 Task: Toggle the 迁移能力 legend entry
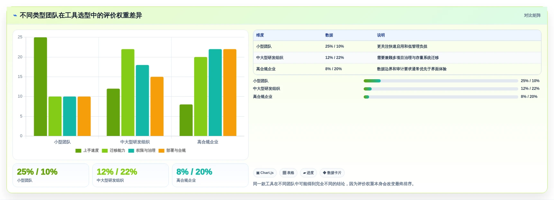pos(114,150)
